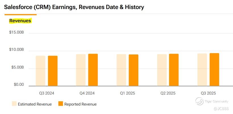Select Q1 2025 estimated revenue bar
The image size is (233, 114).
pos(121,70)
